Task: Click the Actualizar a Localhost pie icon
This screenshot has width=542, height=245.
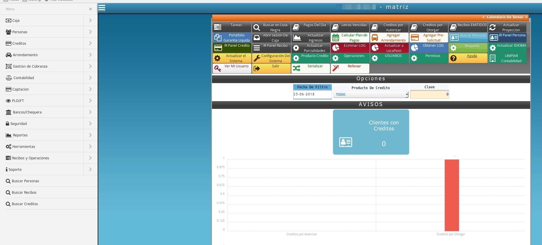Action: pyautogui.click(x=375, y=48)
